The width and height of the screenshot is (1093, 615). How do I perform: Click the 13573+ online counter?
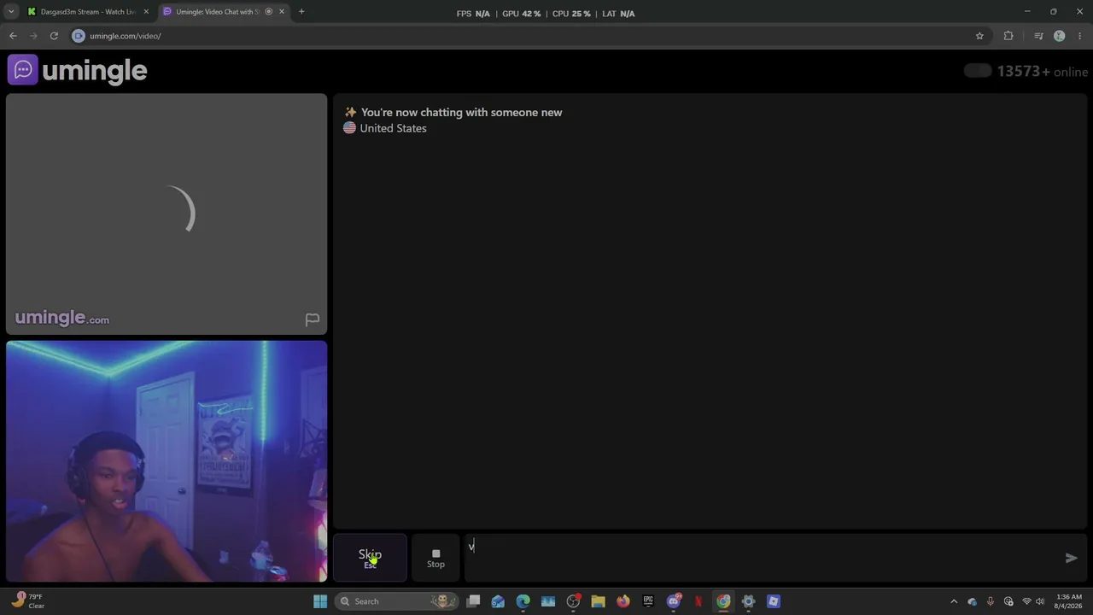pos(1043,71)
